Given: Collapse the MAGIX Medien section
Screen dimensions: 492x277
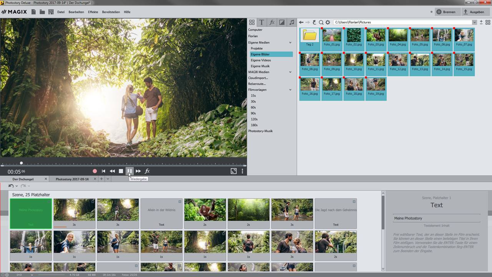Looking at the screenshot, I should coord(290,72).
